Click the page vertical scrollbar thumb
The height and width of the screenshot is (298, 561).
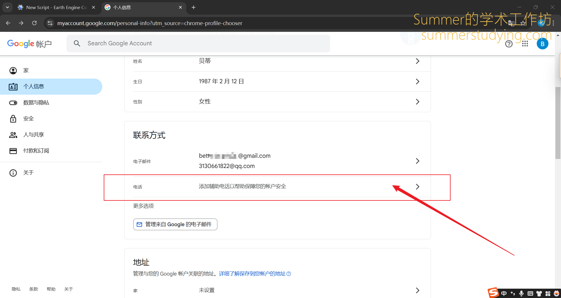click(x=558, y=123)
